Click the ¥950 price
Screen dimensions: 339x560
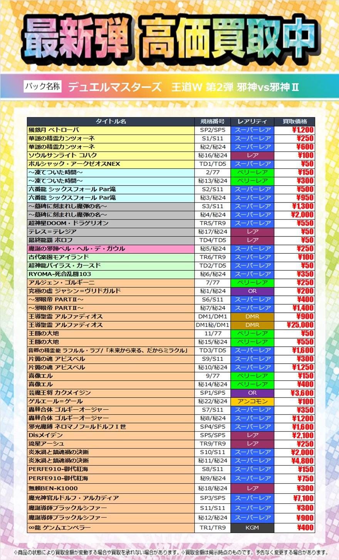tap(305, 198)
